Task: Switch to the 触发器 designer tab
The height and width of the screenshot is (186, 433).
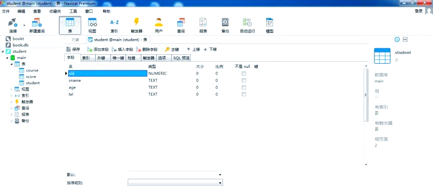Action: (x=149, y=58)
